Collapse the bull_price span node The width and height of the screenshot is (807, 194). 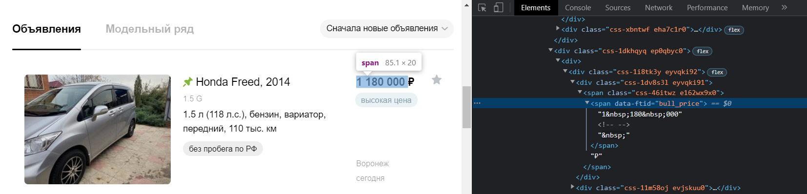tap(587, 103)
